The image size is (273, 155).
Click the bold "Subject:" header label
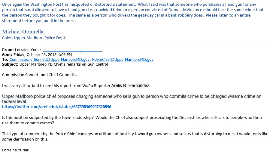[10, 64]
